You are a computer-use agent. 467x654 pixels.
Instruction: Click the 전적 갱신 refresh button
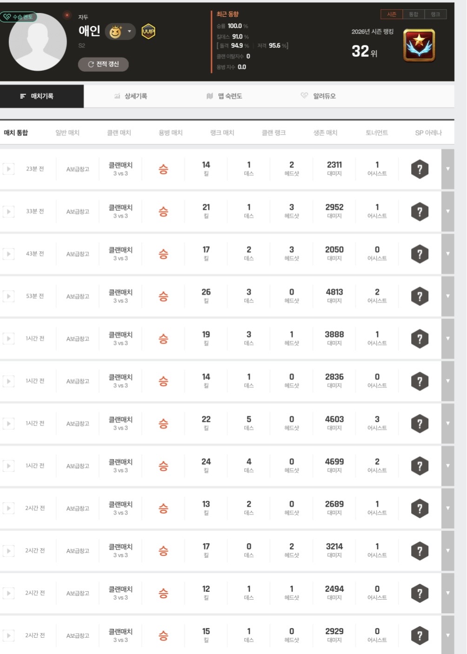pyautogui.click(x=103, y=64)
